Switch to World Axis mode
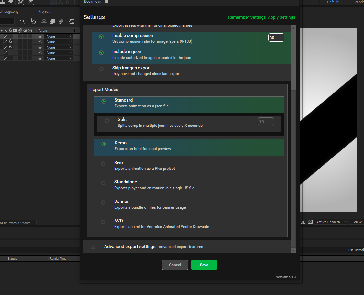The image size is (364, 295). [61, 2]
